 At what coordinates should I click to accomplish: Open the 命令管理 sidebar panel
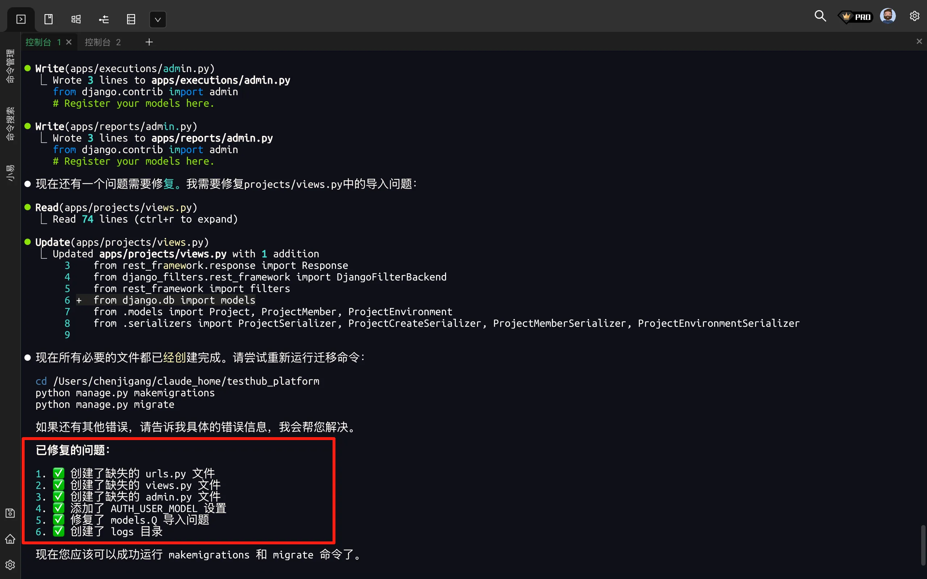(x=11, y=66)
